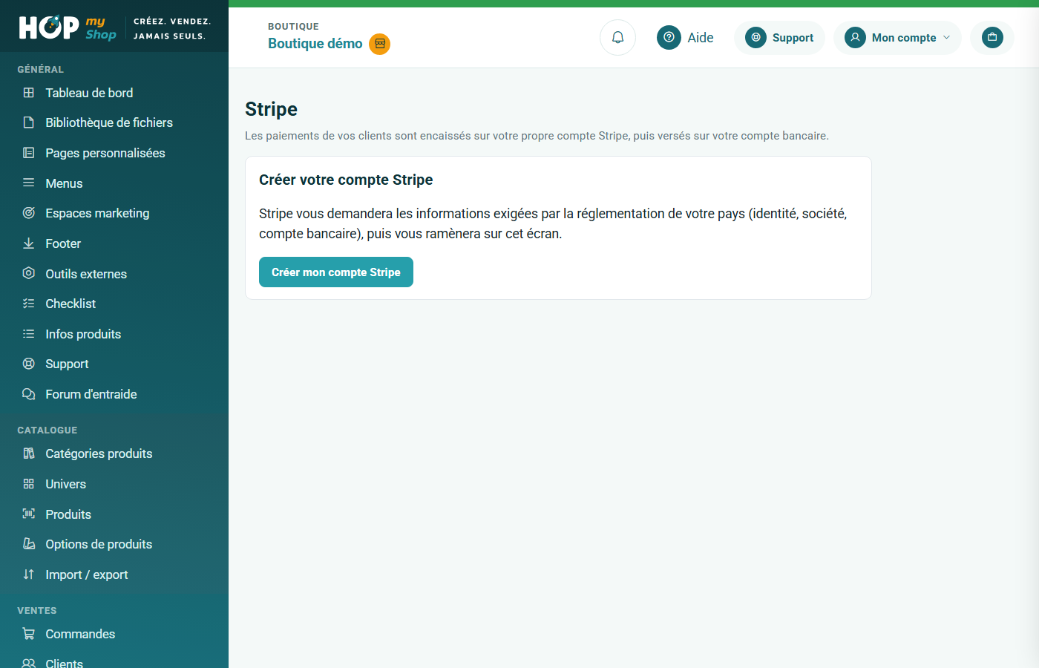
Task: Click the Tableau de bord grid icon
Action: pyautogui.click(x=28, y=93)
